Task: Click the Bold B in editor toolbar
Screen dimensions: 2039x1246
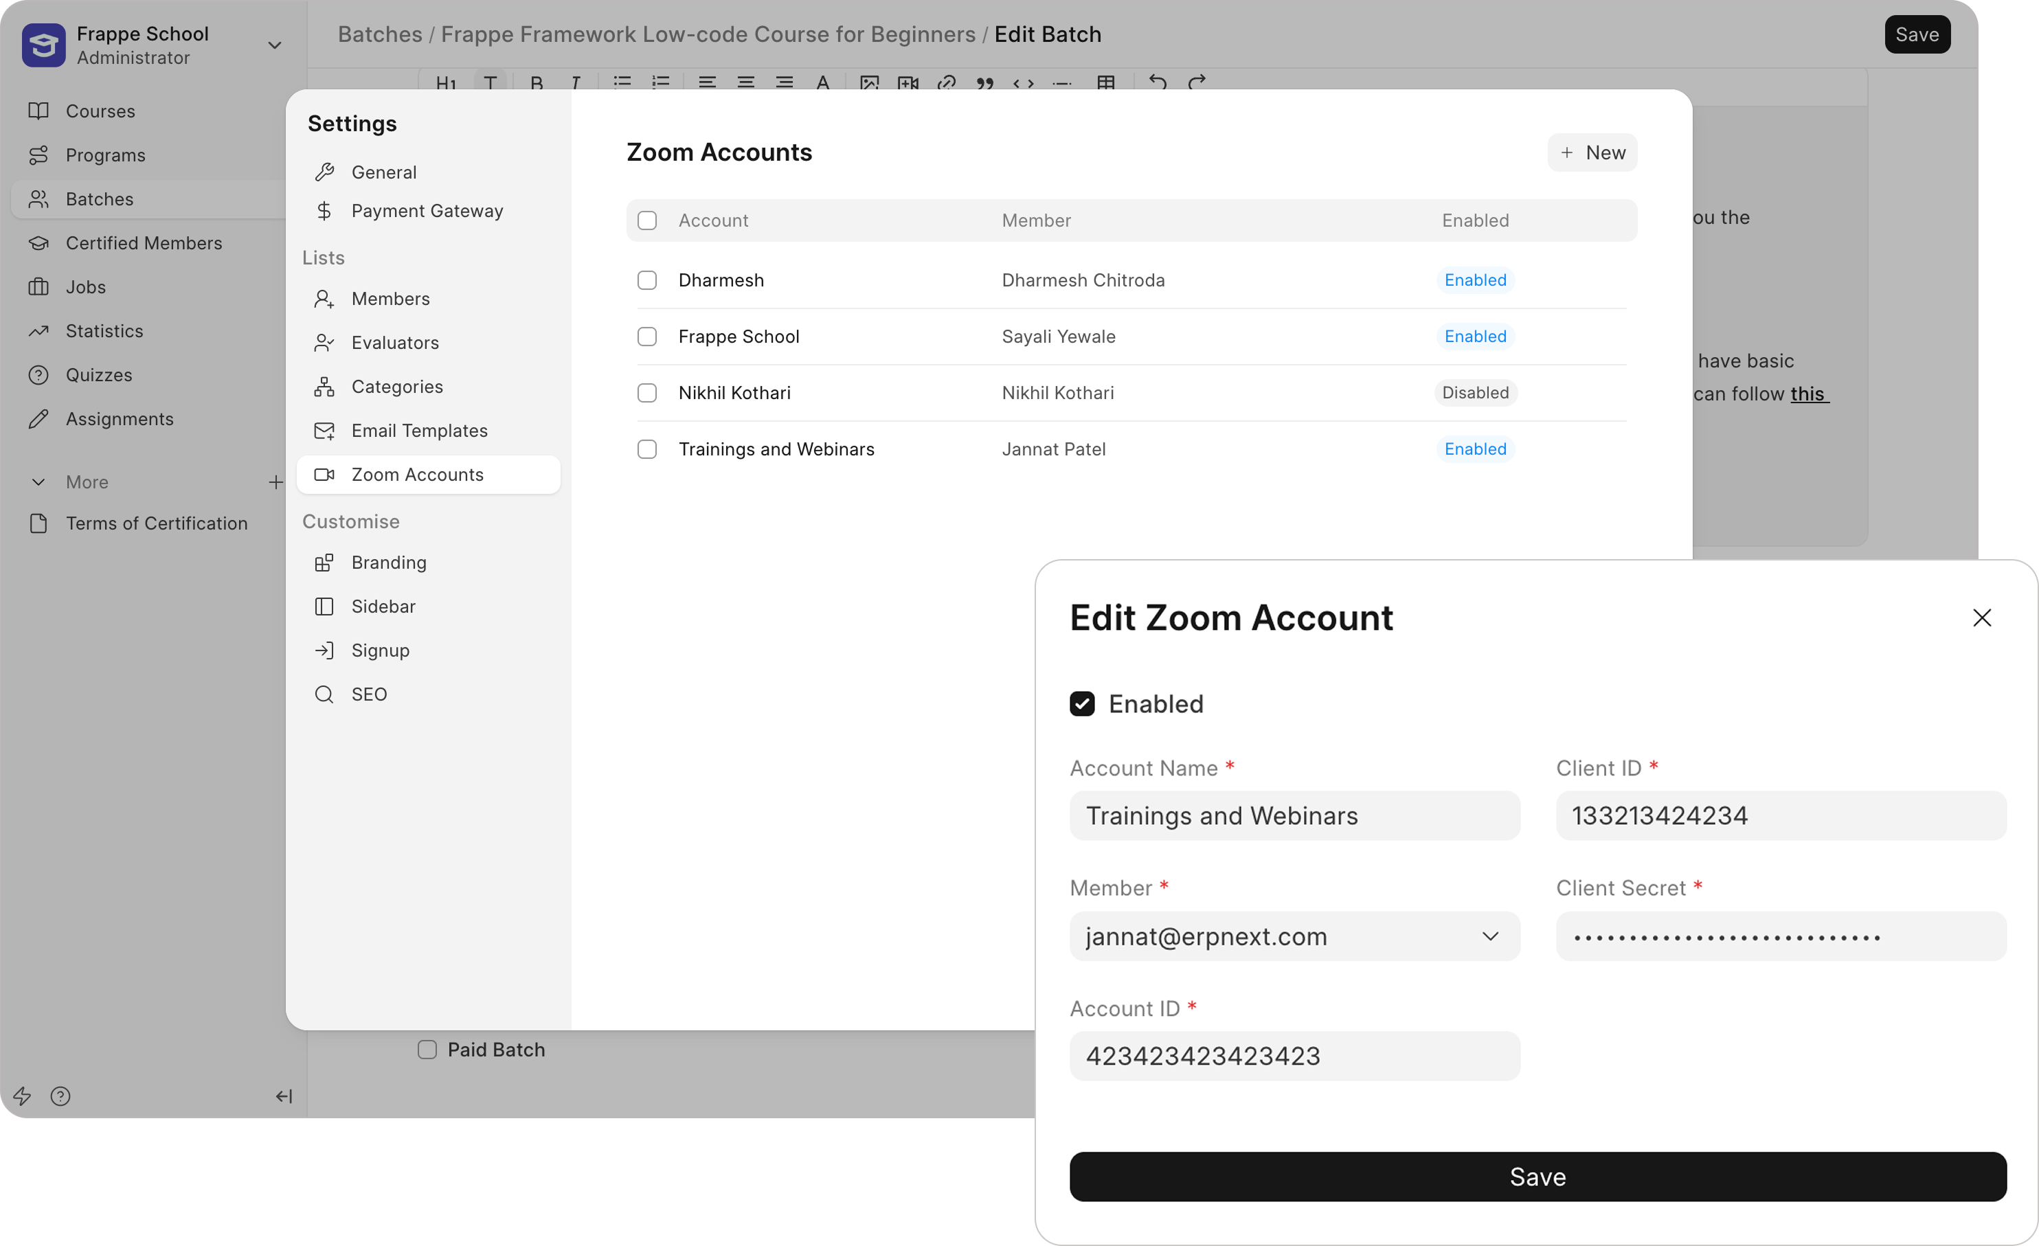Action: pos(537,81)
